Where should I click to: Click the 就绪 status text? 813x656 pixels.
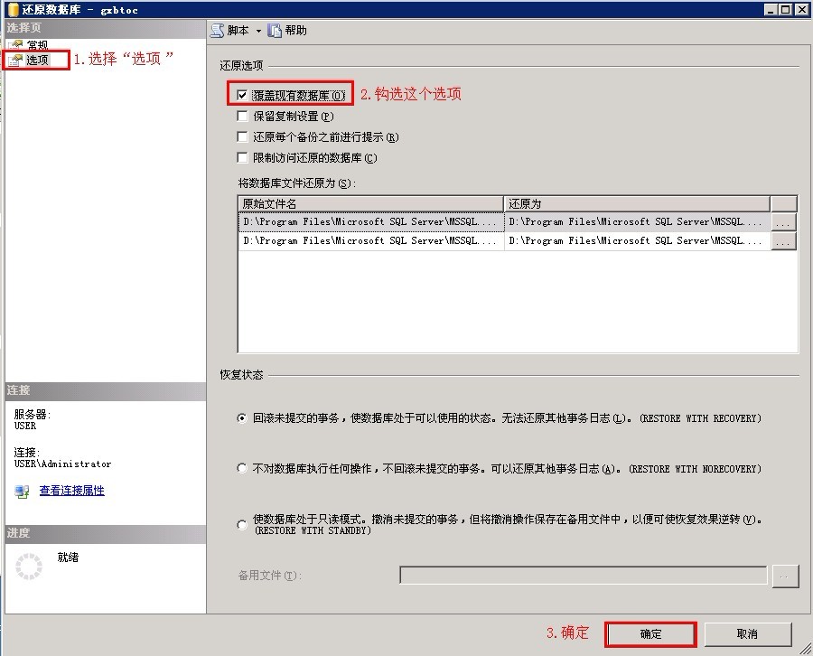[68, 557]
